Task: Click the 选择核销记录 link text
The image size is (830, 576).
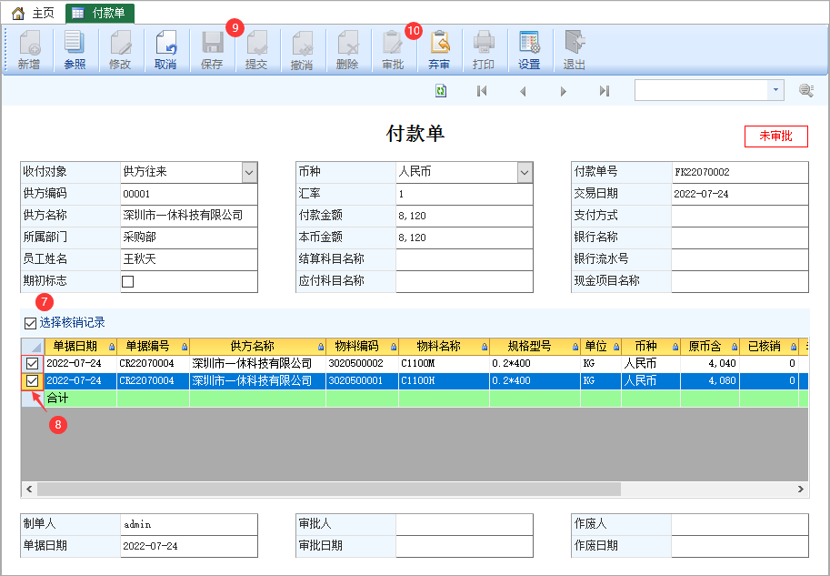Action: [72, 323]
